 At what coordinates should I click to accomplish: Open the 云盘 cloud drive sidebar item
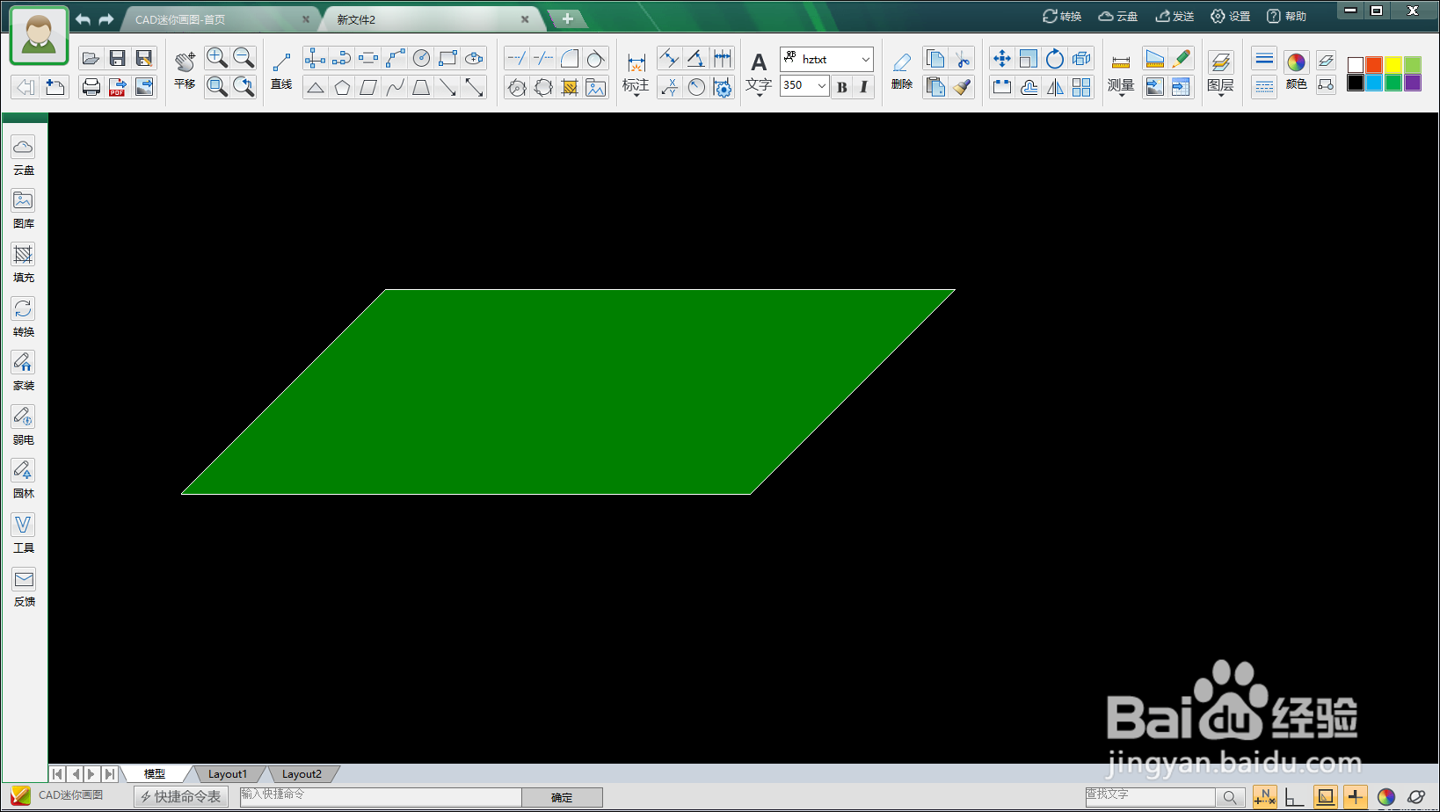(x=24, y=156)
